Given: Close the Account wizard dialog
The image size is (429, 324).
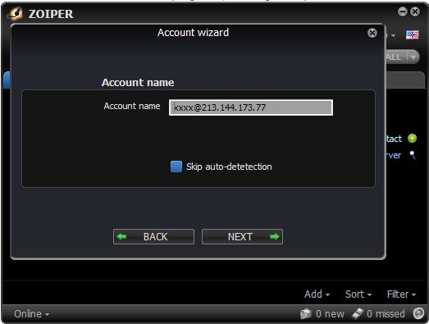Looking at the screenshot, I should tap(372, 33).
